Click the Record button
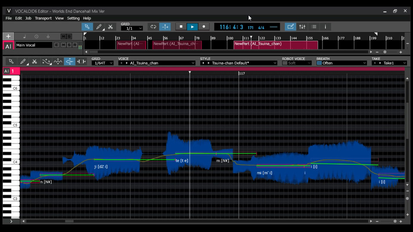 pyautogui.click(x=204, y=27)
